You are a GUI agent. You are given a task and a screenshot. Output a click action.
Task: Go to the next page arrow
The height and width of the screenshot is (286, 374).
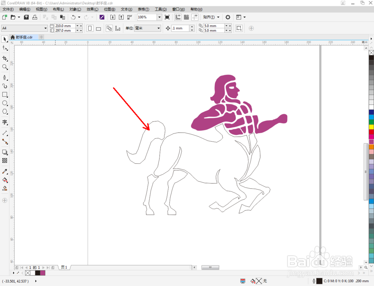coord(43,267)
